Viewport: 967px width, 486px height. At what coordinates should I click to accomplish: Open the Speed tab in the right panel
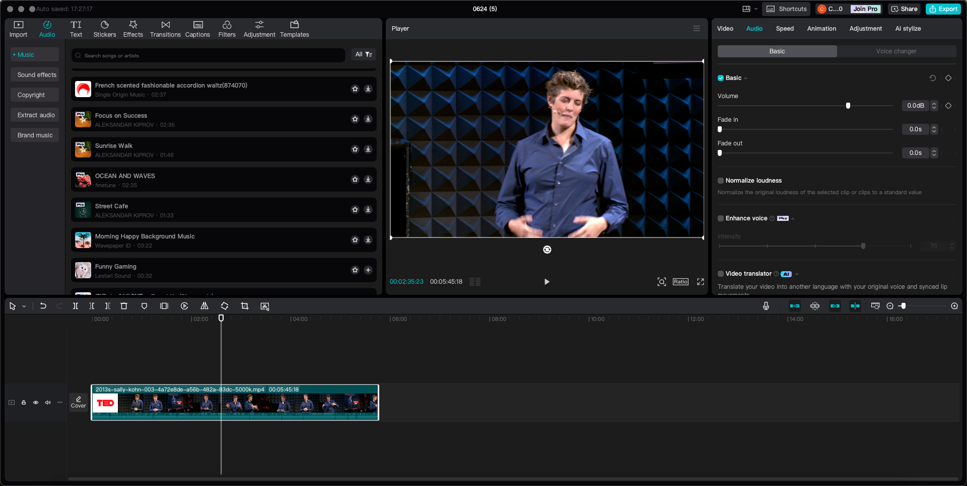pos(784,29)
